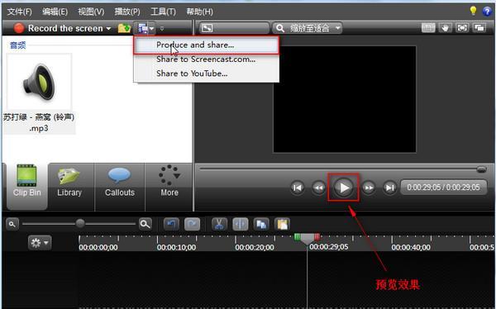This screenshot has width=496, height=309.
Task: Toggle full screen preview mode icon
Action: pyautogui.click(x=462, y=28)
